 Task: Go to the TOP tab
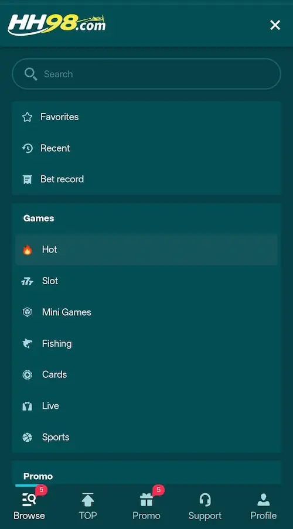pos(88,505)
